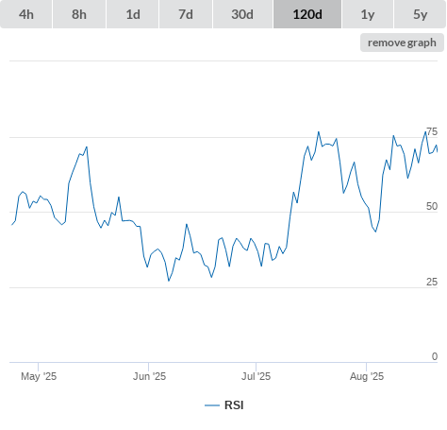Click the active 120d range tab
This screenshot has height=430, width=447.
tap(307, 14)
